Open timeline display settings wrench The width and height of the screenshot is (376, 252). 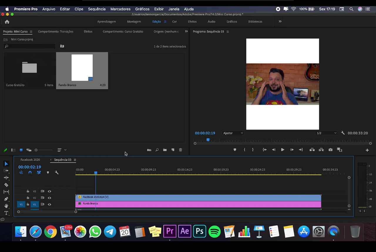[57, 173]
